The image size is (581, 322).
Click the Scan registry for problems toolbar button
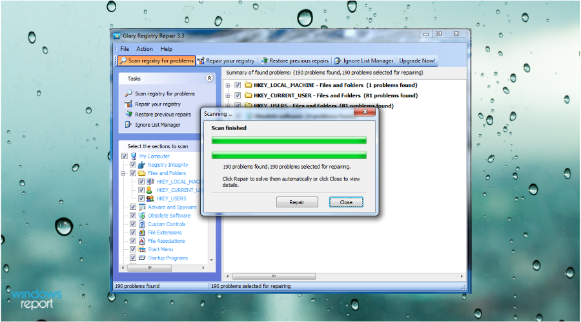pos(156,61)
